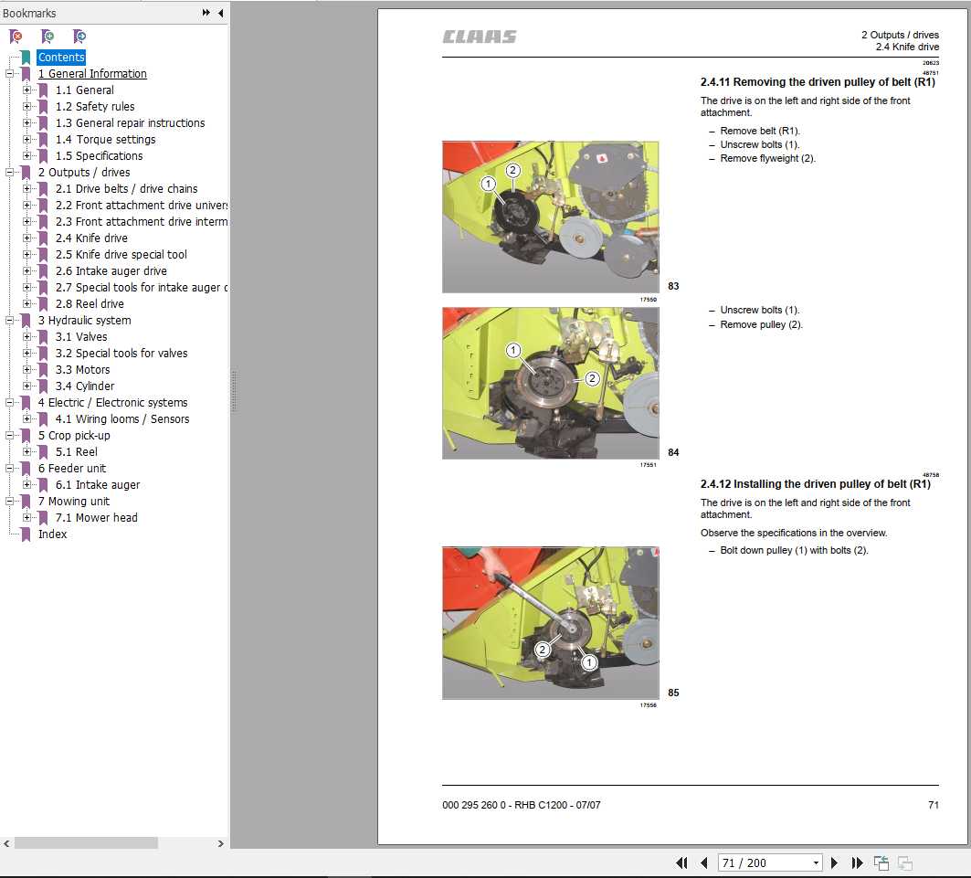Image resolution: width=971 pixels, height=878 pixels.
Task: Click the new bookmark icon
Action: tap(47, 36)
